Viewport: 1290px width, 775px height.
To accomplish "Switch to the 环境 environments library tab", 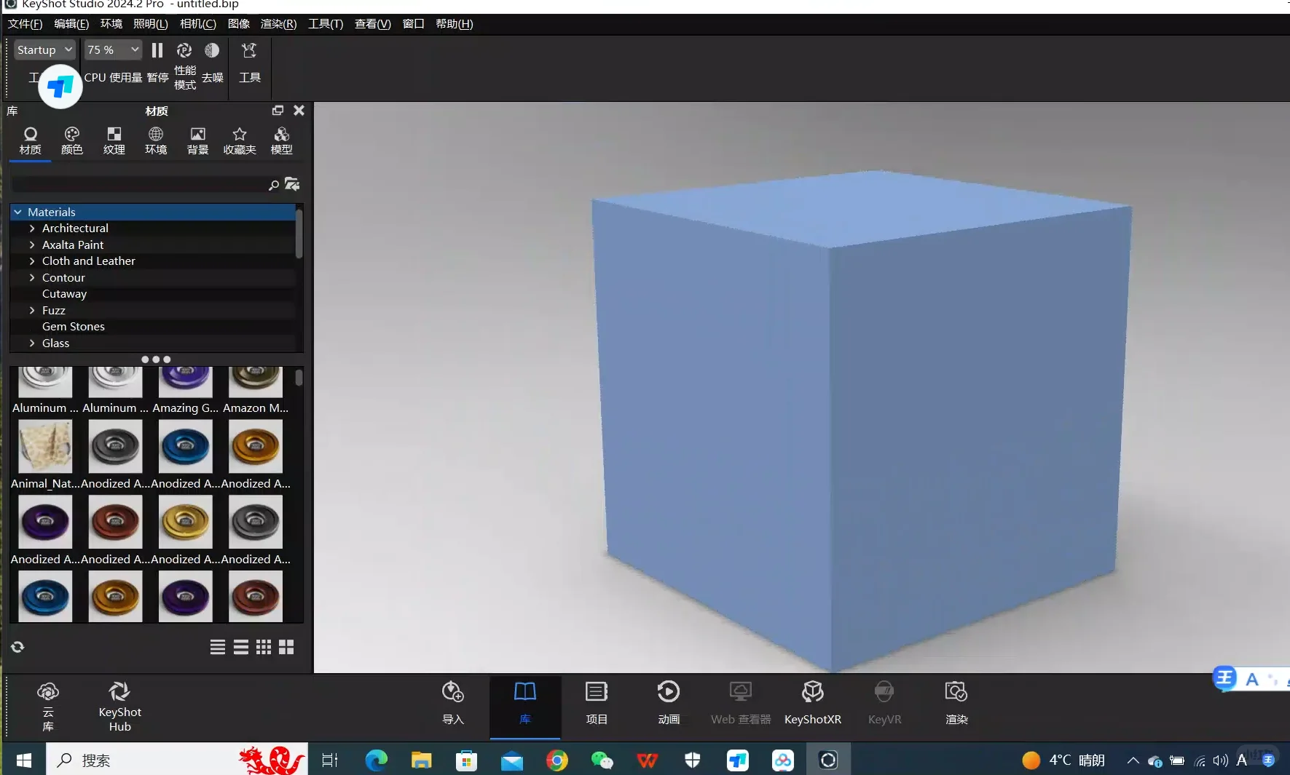I will click(156, 140).
